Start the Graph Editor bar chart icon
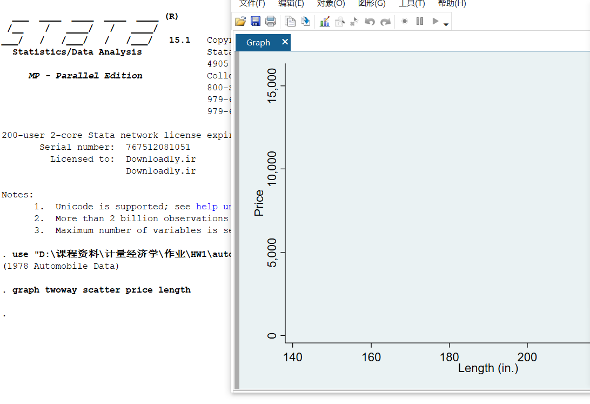 [324, 22]
